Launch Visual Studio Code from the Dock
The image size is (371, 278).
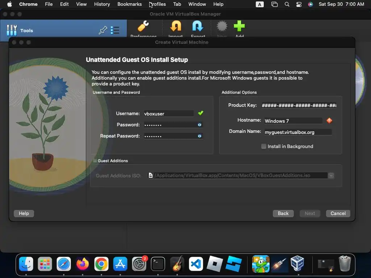click(196, 264)
